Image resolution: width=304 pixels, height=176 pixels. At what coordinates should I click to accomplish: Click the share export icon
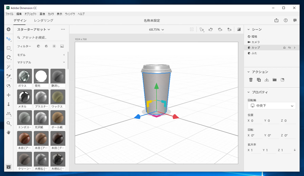[x=277, y=20]
